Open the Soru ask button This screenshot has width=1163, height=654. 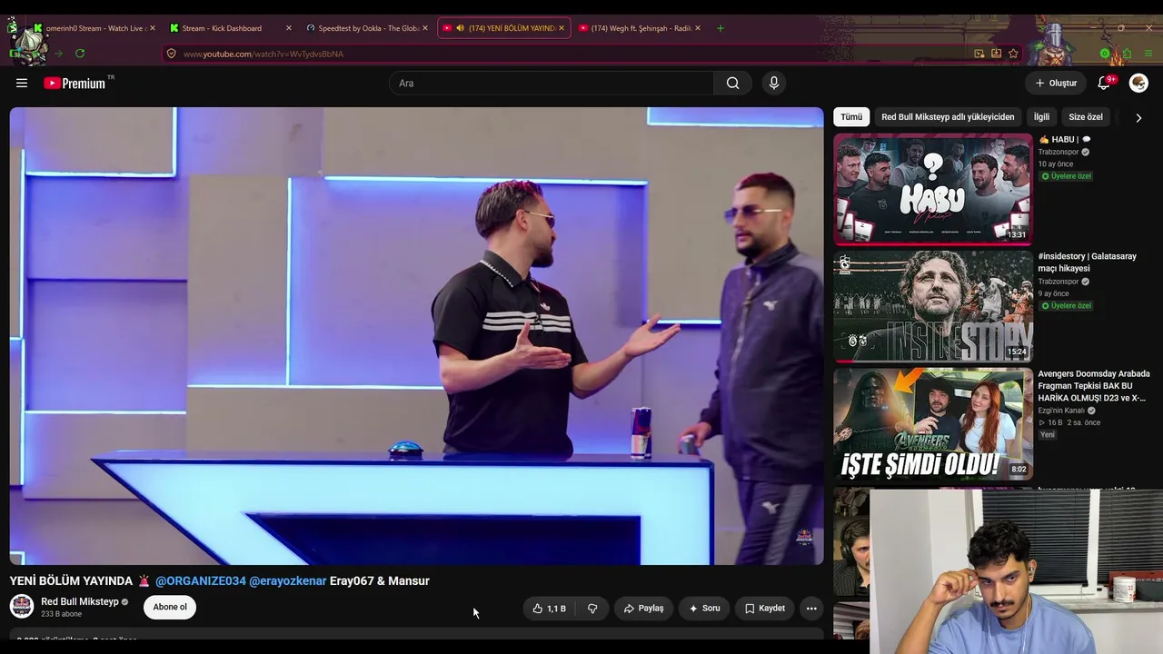pyautogui.click(x=704, y=609)
